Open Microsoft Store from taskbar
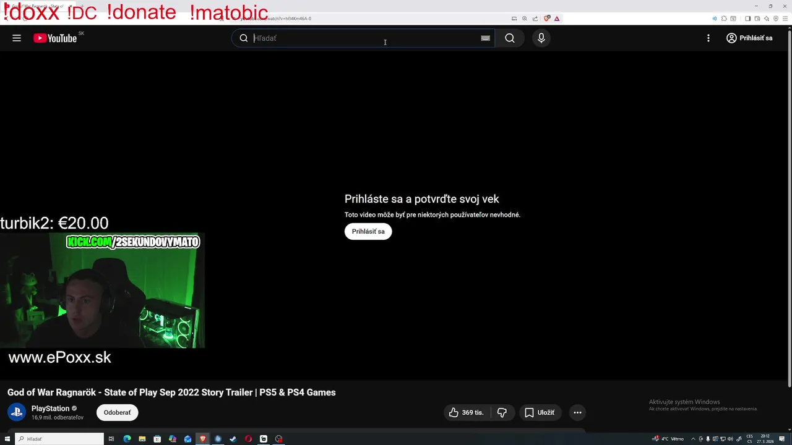Screen dimensions: 792x445 157,439
